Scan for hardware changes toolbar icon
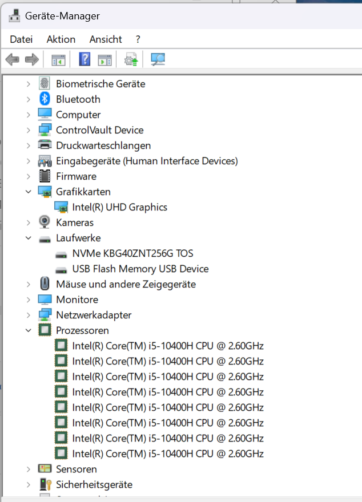362x502 pixels. (x=158, y=59)
